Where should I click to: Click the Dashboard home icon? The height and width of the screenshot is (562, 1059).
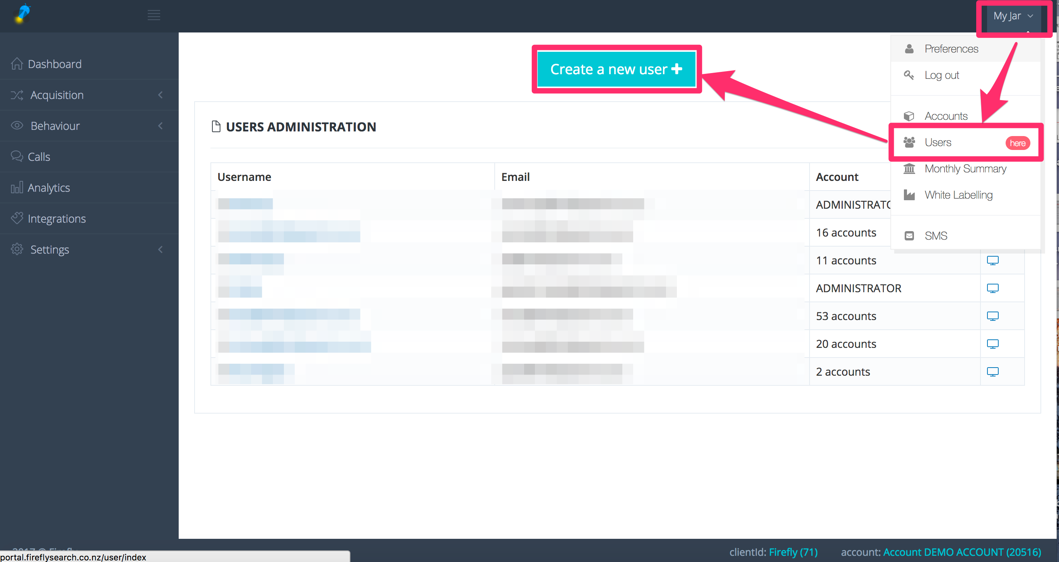tap(17, 64)
